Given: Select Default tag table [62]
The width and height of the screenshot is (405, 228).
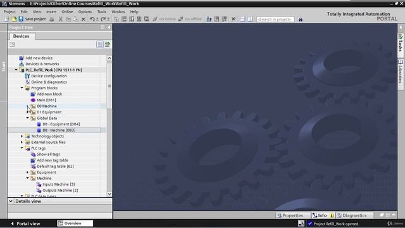Looking at the screenshot, I should [x=55, y=166].
